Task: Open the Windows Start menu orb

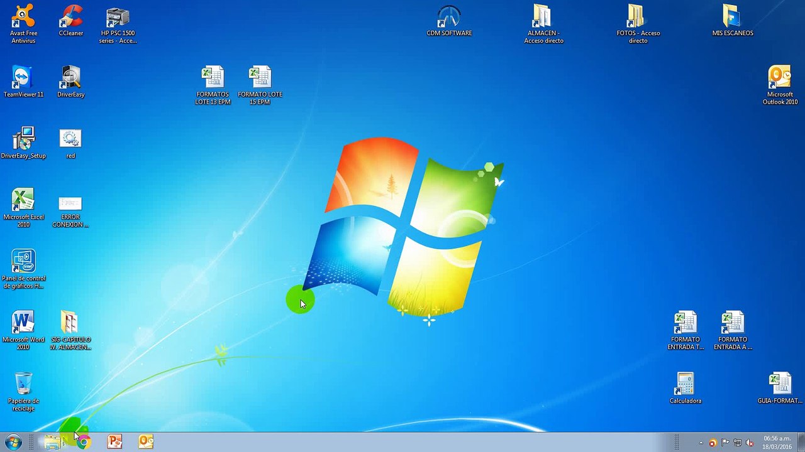Action: [x=13, y=442]
